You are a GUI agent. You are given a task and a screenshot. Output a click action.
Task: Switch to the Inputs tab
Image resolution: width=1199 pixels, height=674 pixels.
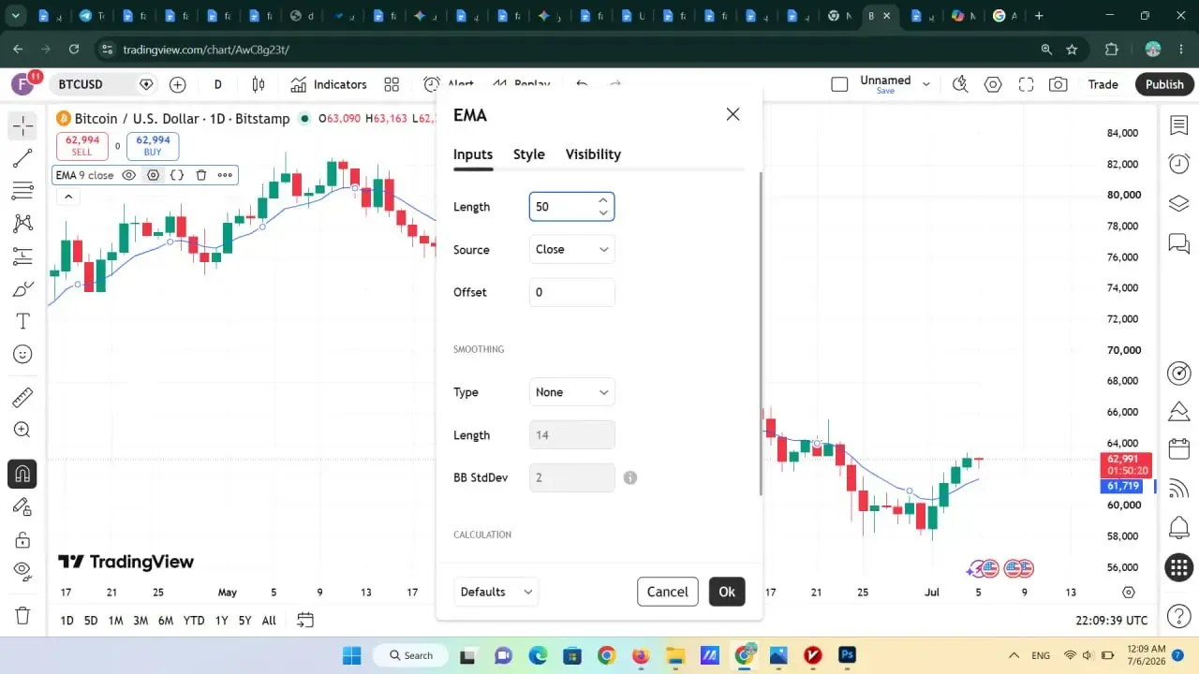tap(473, 154)
